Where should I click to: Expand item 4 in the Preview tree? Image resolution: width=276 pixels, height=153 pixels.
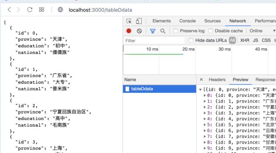click(x=205, y=119)
